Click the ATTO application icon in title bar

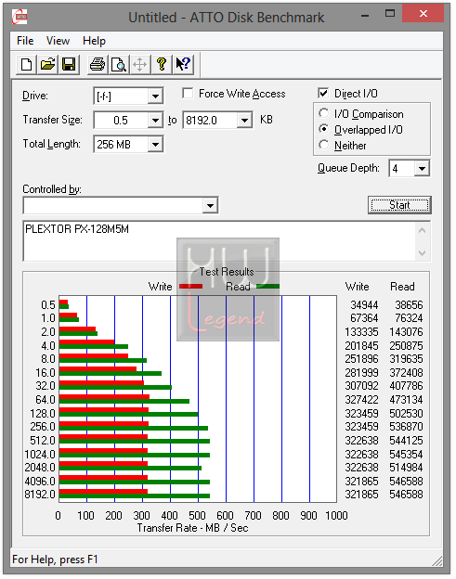coord(20,17)
